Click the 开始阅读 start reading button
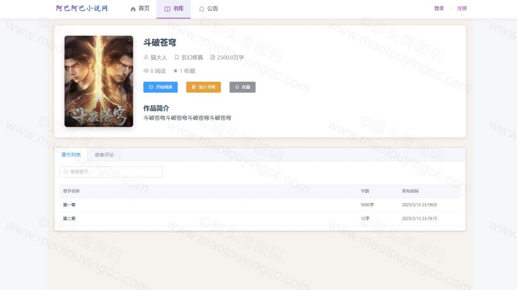This screenshot has width=517, height=290. pyautogui.click(x=161, y=87)
